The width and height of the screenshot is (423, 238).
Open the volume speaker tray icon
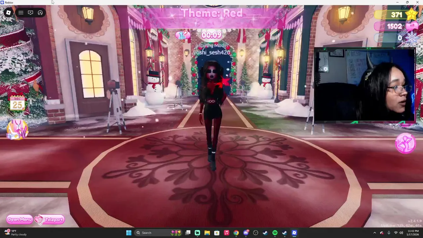point(401,233)
